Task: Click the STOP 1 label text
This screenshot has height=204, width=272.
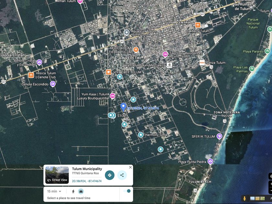Action: coord(123,116)
